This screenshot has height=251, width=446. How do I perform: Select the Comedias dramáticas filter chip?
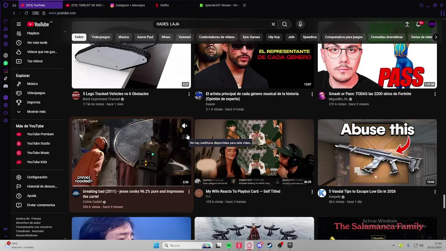tap(387, 37)
